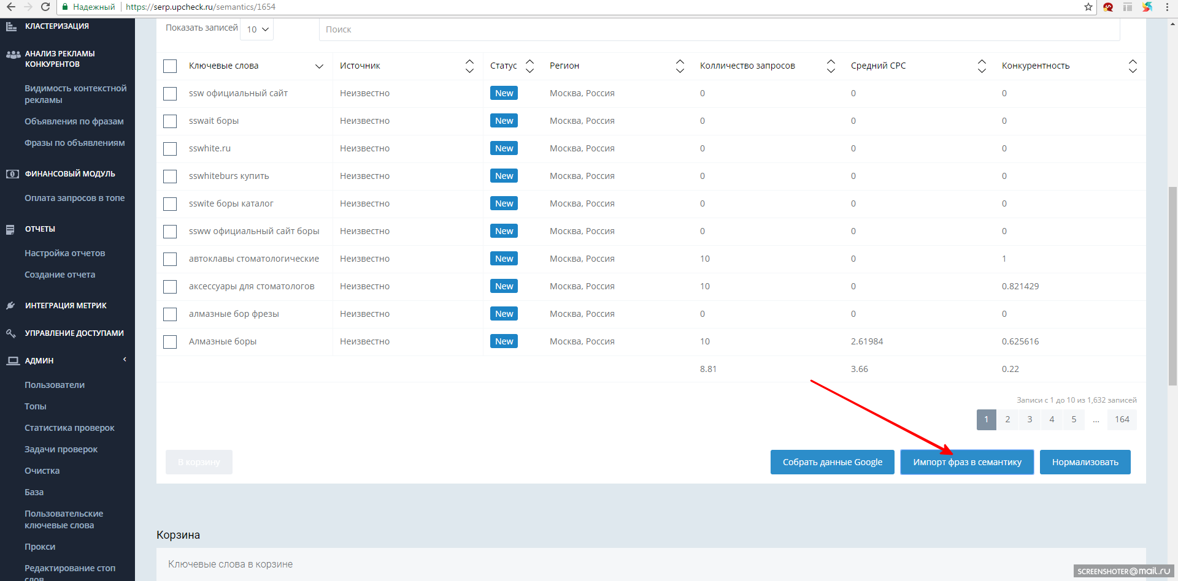The width and height of the screenshot is (1178, 581).
Task: Tick checkbox for sswhite.ru row
Action: 170,149
